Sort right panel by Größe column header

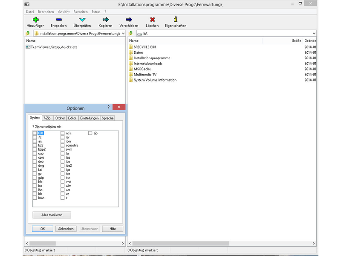pos(282,41)
